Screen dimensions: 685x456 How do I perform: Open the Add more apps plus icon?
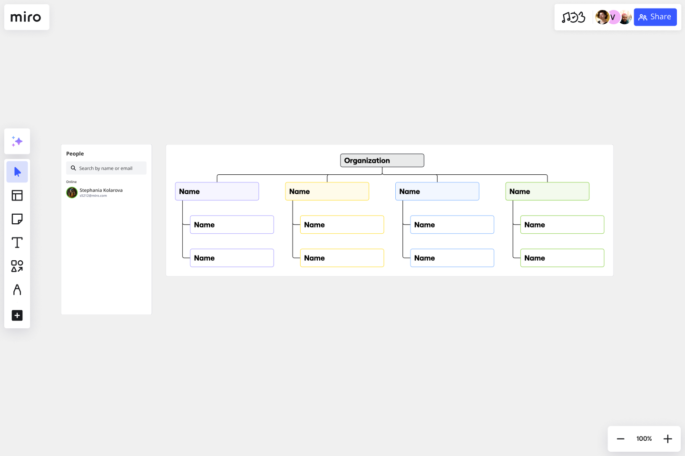[x=17, y=315]
